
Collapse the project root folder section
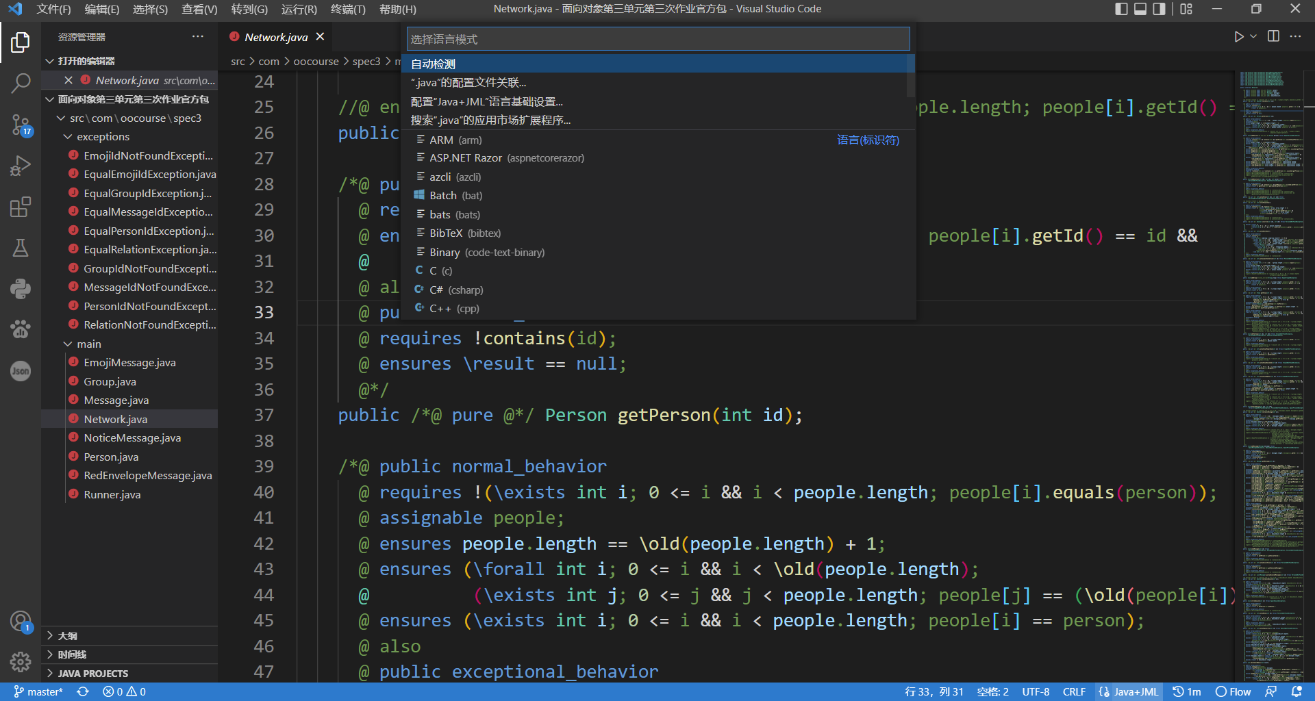click(x=130, y=99)
